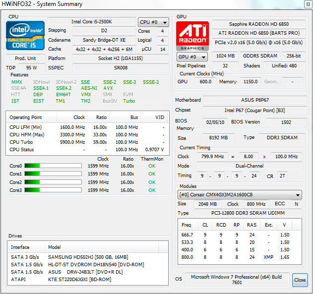Click the SSE4.2 feature label
This screenshot has height=294, width=313.
pos(63,88)
